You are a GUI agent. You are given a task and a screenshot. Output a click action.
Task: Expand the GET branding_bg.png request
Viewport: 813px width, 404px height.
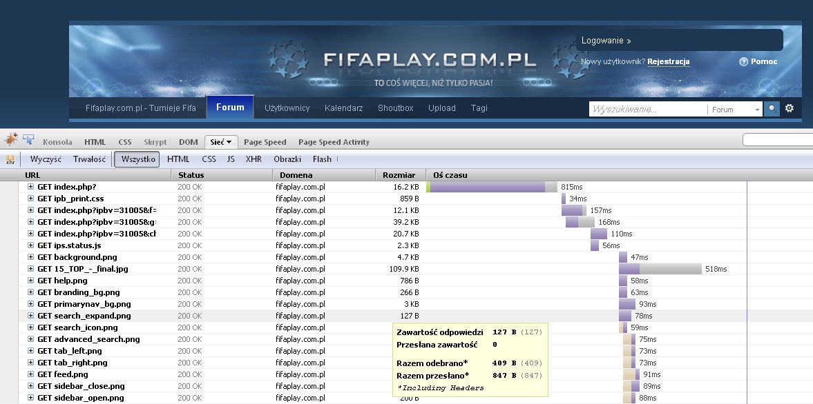(x=30, y=292)
